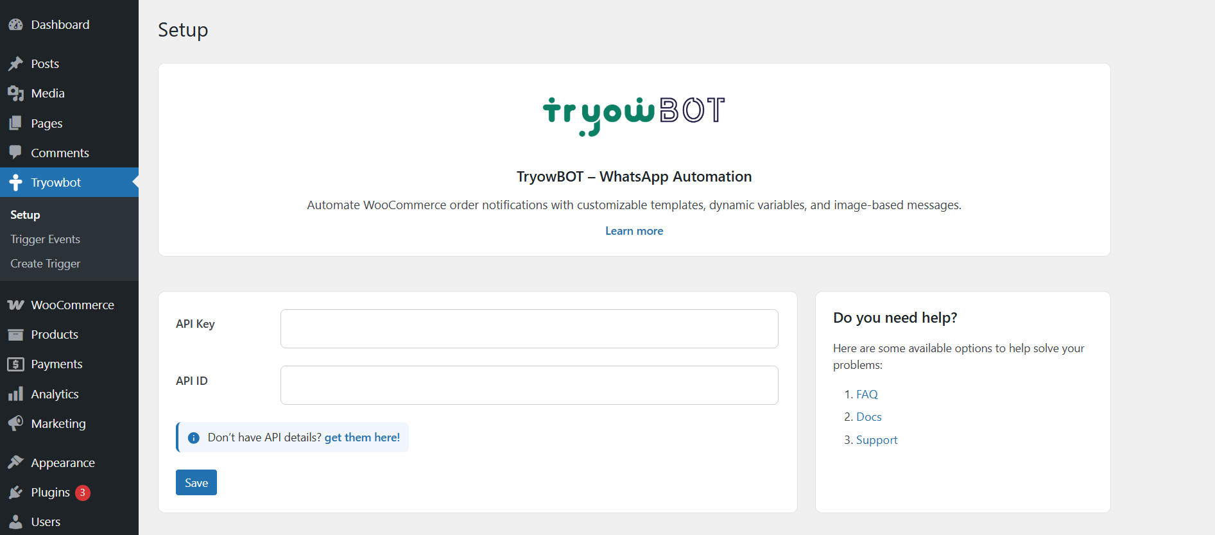1215x535 pixels.
Task: Open the Posts menu item
Action: (69, 64)
